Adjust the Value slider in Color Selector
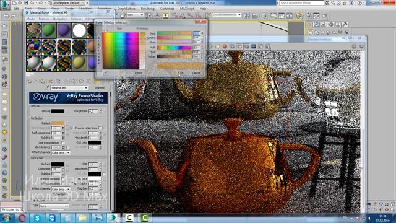Viewport: 396px width, 223px height. [x=174, y=56]
